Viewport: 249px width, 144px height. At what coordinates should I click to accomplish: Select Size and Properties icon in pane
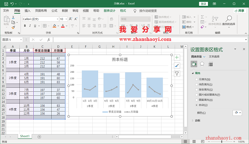coord(211,64)
